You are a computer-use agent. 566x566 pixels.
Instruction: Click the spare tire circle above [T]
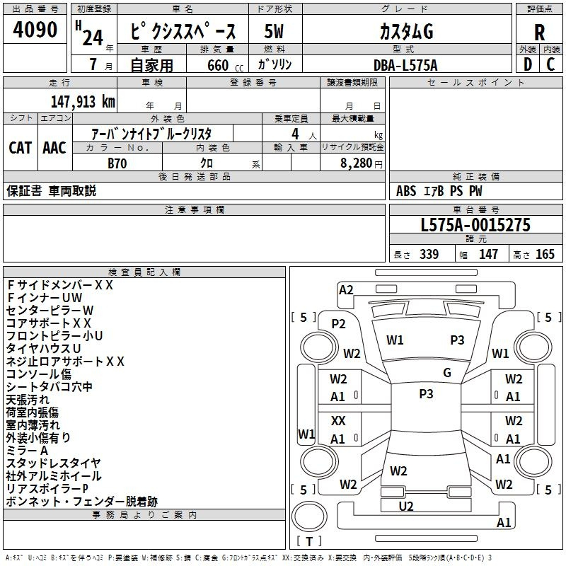(x=309, y=516)
